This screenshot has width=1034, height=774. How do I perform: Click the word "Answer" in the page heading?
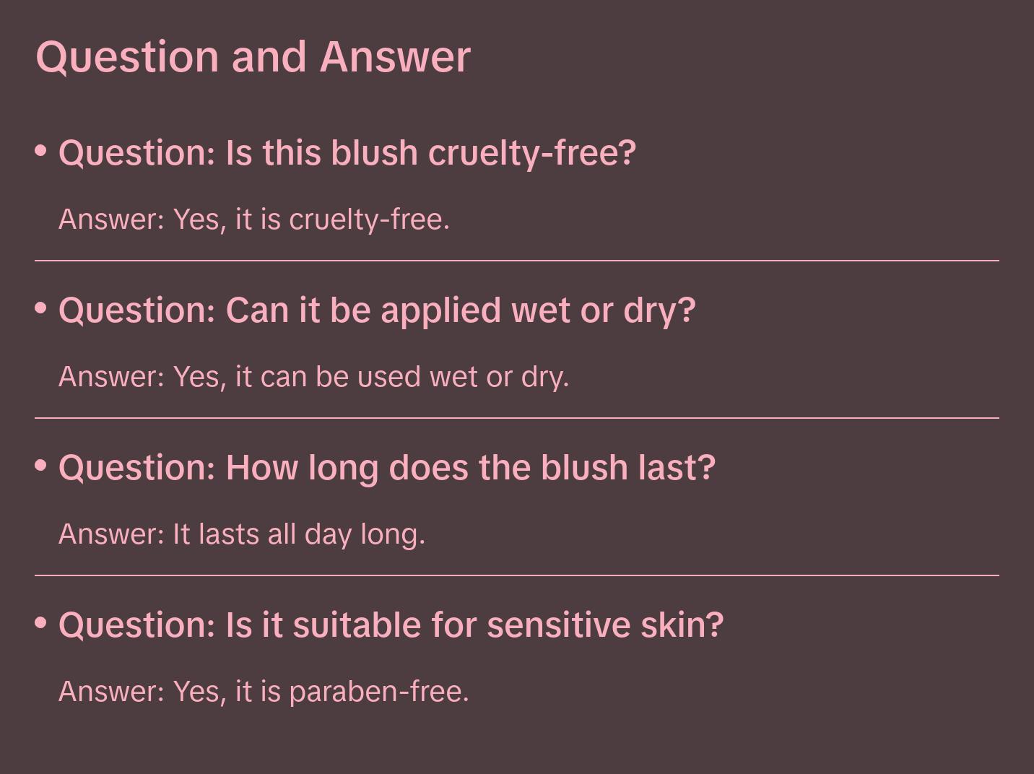pos(395,56)
